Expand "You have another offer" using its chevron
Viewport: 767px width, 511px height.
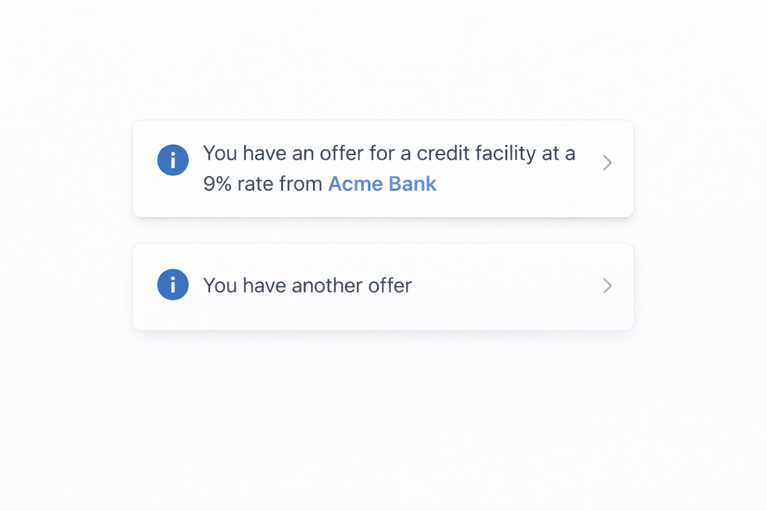tap(607, 286)
